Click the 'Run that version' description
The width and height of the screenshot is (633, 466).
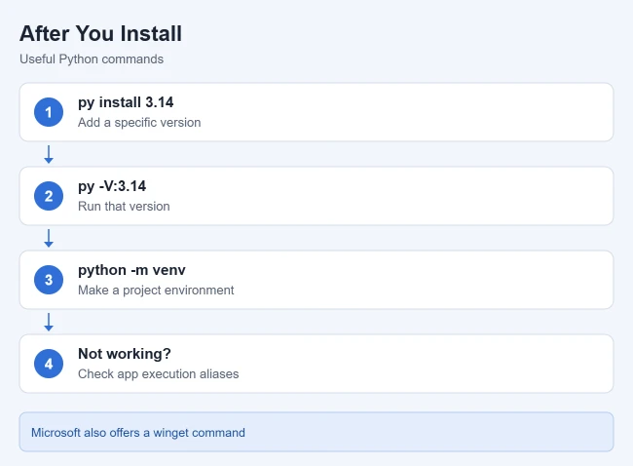pos(124,206)
